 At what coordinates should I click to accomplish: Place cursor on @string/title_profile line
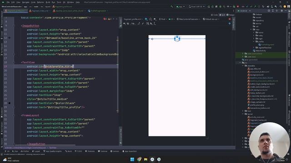55,107
